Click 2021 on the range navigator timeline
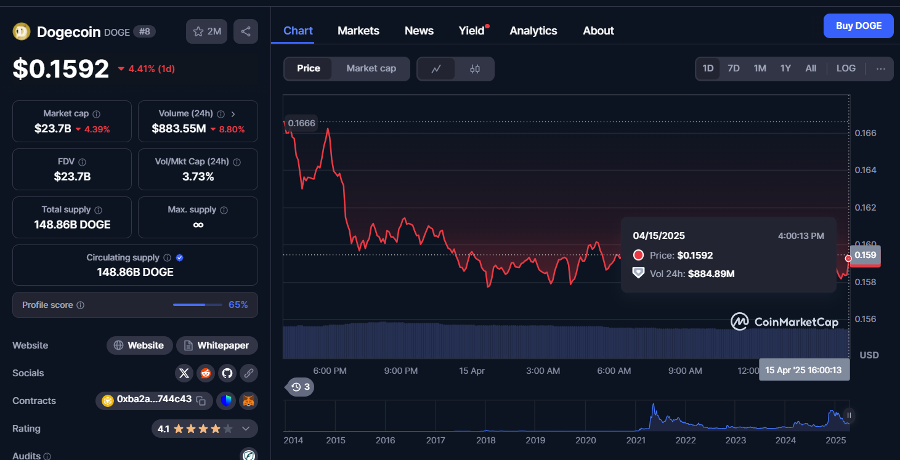900x460 pixels. click(636, 440)
